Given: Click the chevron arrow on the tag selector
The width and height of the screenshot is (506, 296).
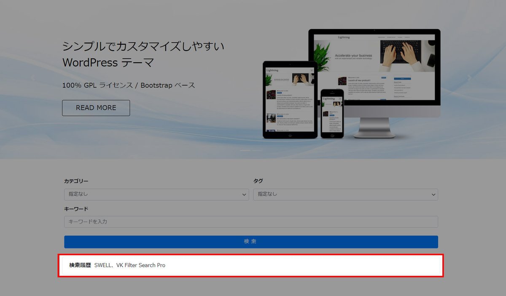Looking at the screenshot, I should (x=433, y=195).
